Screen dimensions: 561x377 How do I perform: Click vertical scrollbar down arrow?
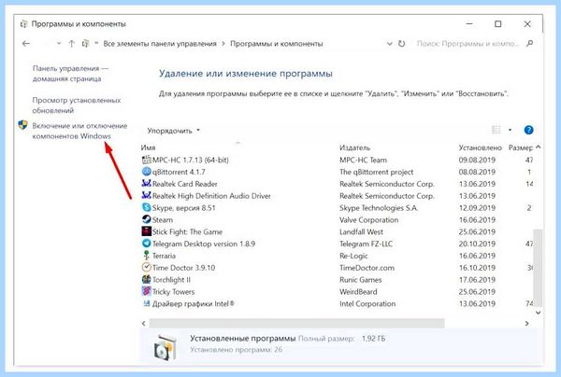tap(538, 313)
